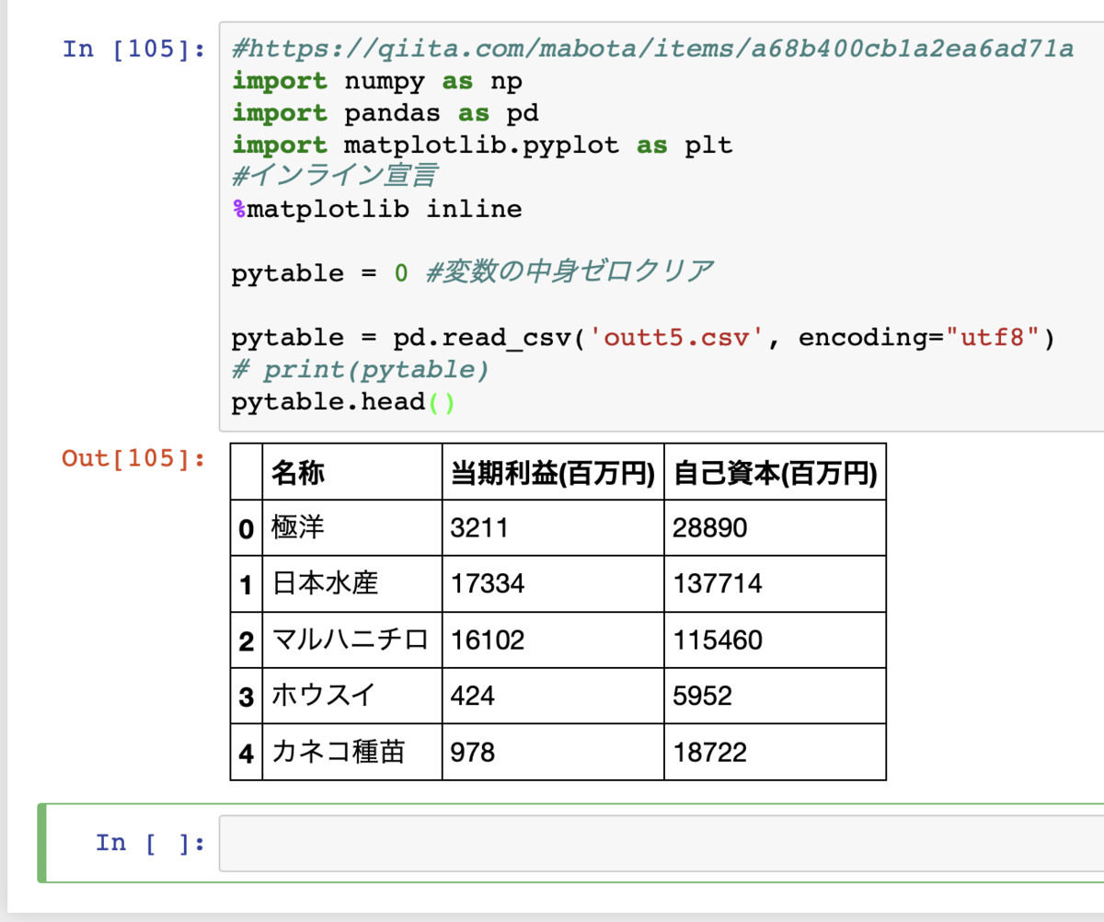Click row index 4 in the table
Image resolution: width=1104 pixels, height=922 pixels.
pyautogui.click(x=245, y=752)
